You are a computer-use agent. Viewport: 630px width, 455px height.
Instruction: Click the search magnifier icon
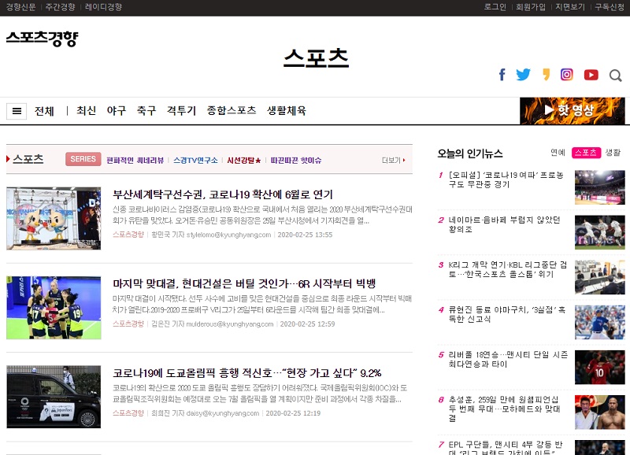(x=615, y=76)
